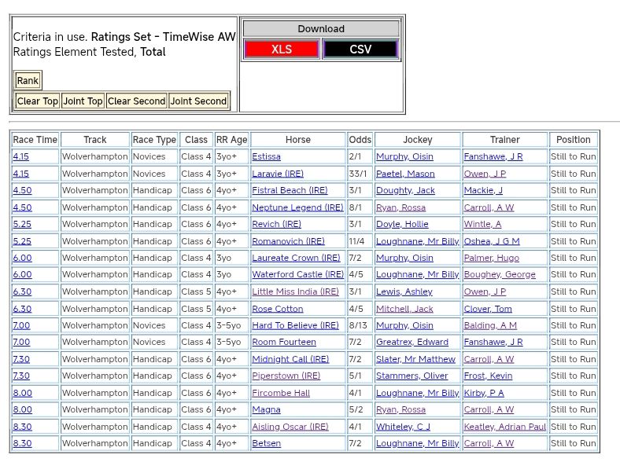
Task: Choose the Clear Second filter
Action: point(136,101)
